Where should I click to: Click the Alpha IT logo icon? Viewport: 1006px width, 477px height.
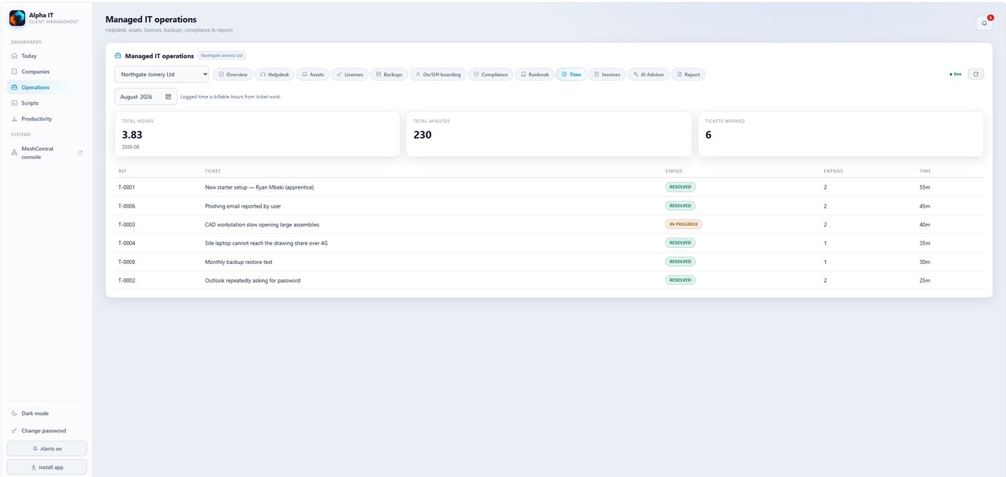tap(17, 18)
